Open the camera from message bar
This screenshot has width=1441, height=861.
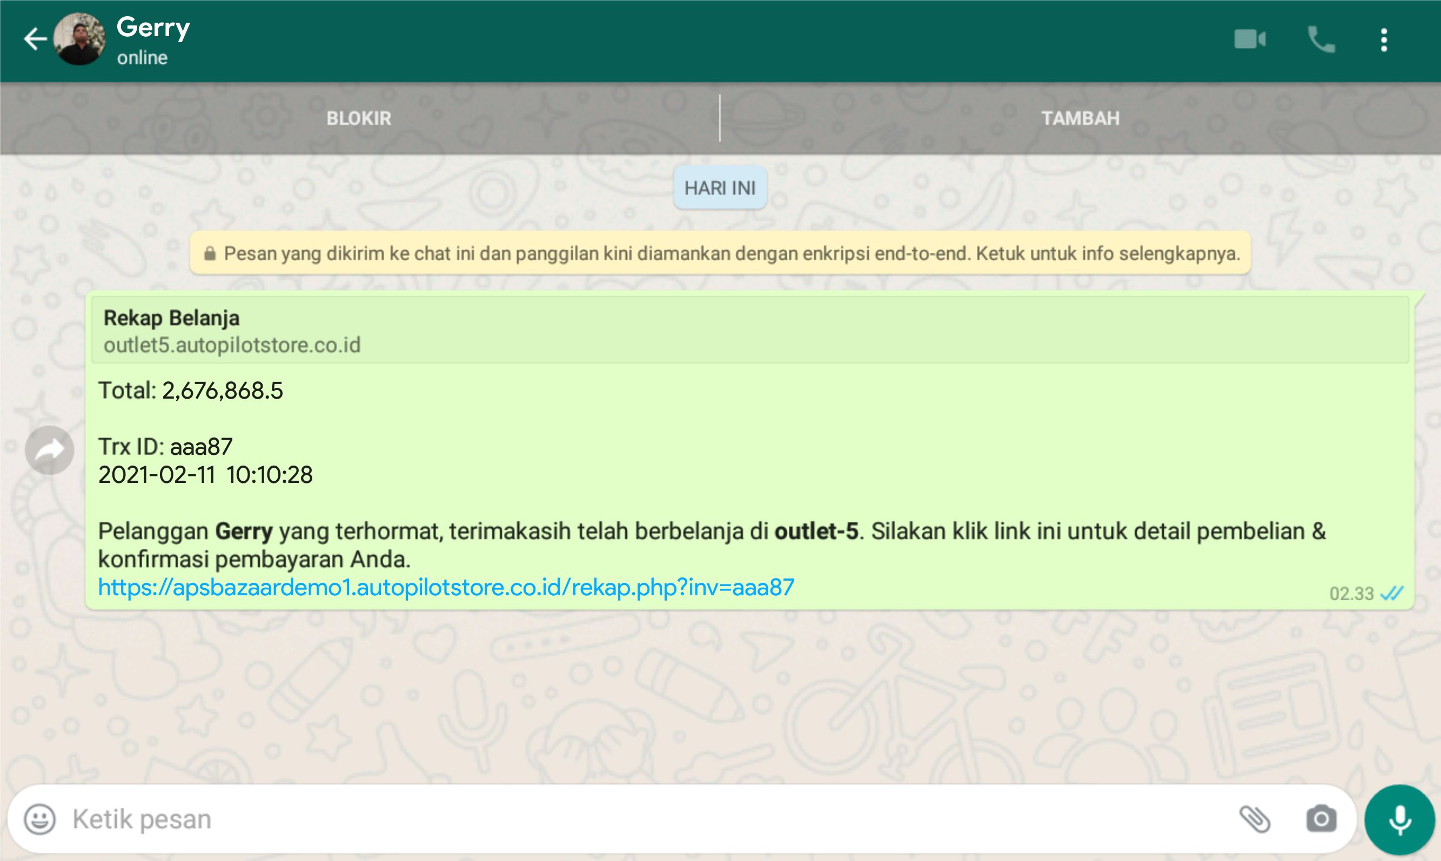click(x=1322, y=819)
